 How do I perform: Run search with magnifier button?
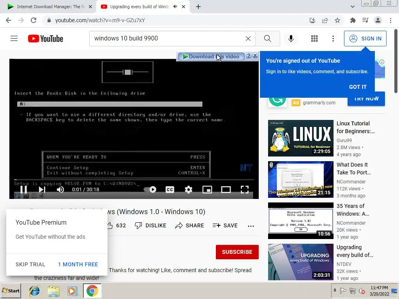click(267, 39)
